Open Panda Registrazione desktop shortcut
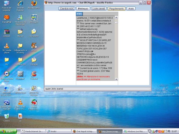Screen dimensions: 179x134 click(x=34, y=105)
